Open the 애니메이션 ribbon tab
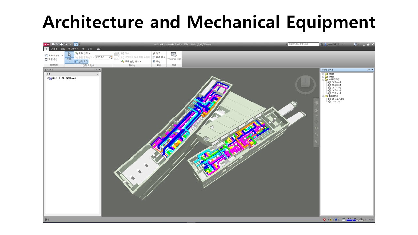The height and width of the screenshot is (235, 418). click(73, 49)
